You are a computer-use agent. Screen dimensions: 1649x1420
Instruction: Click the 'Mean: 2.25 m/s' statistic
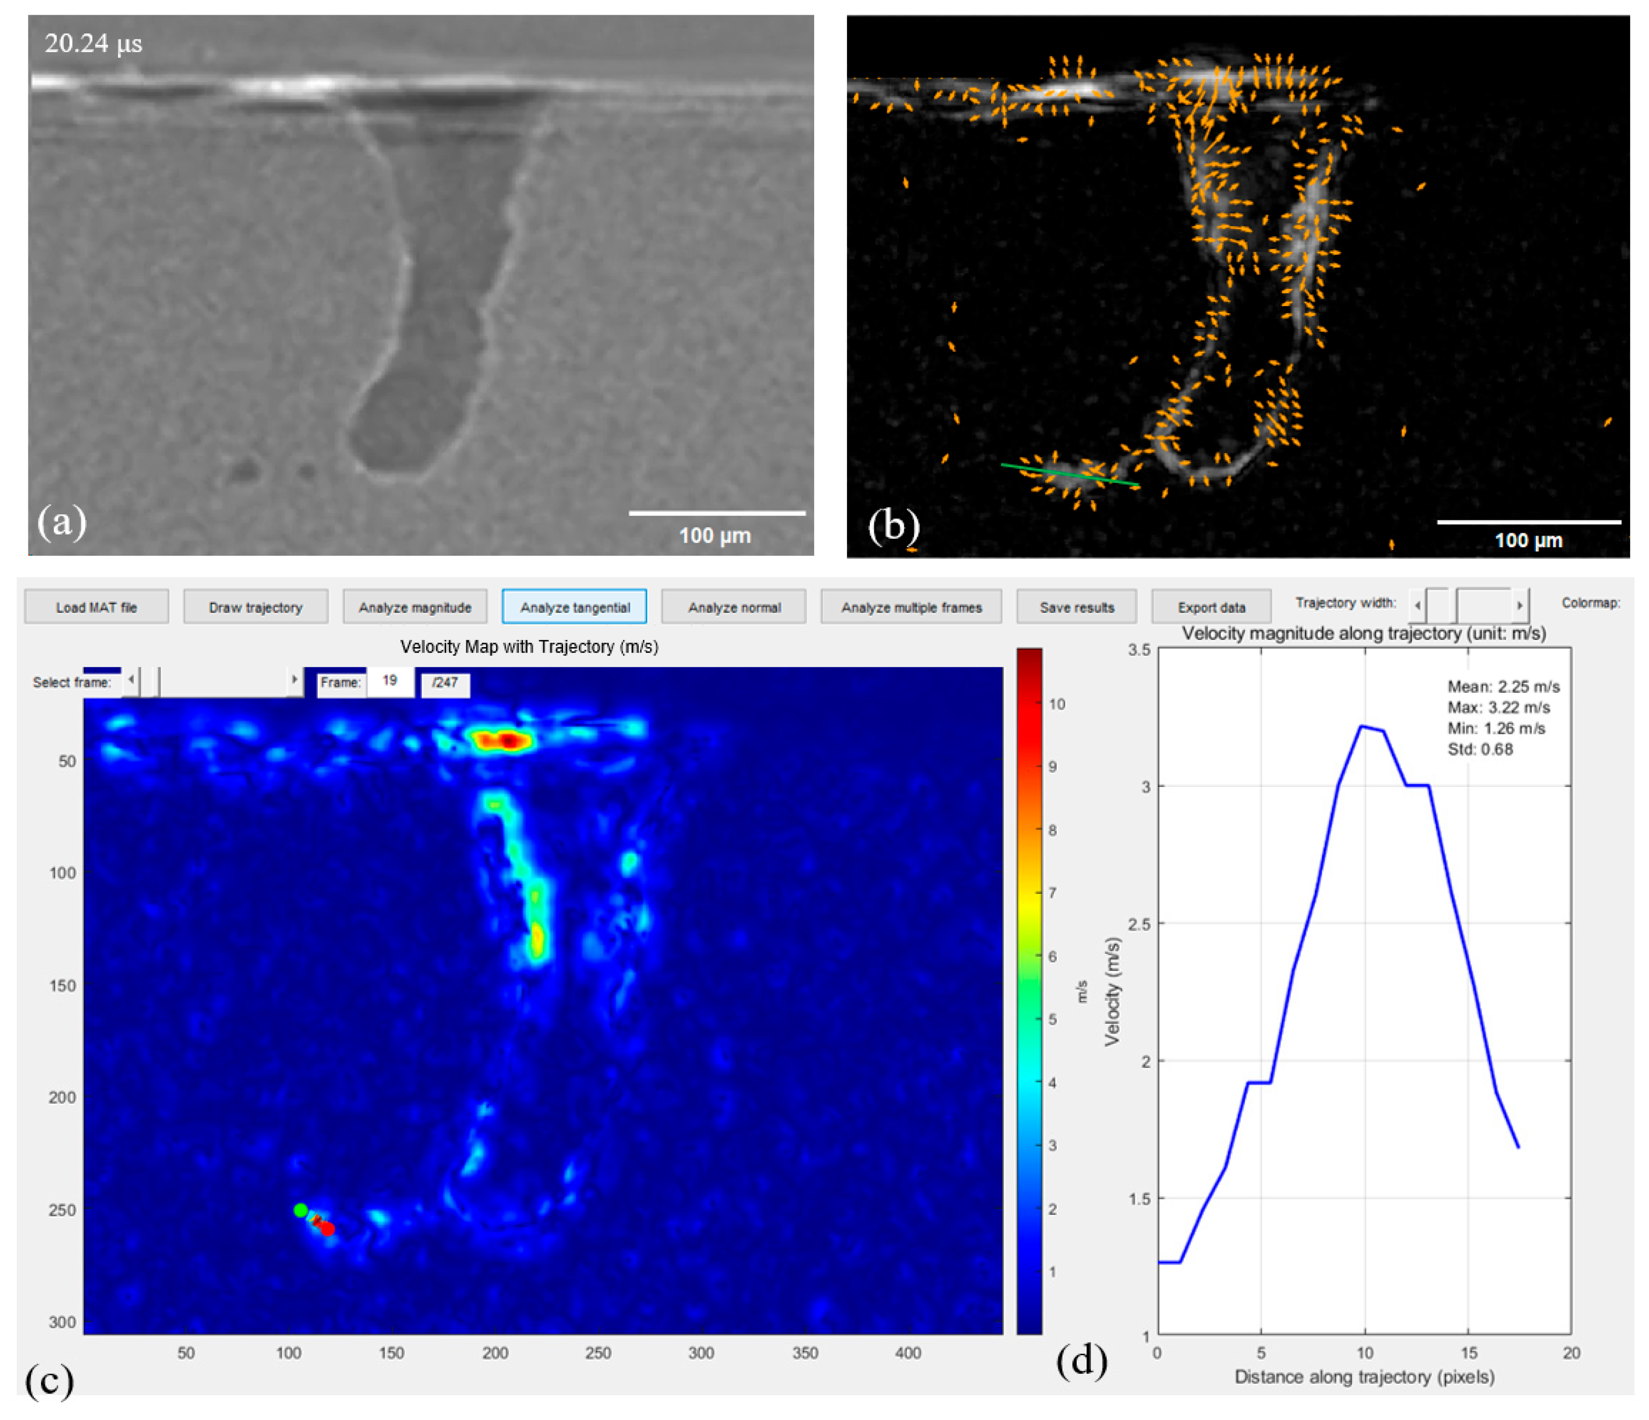[x=1504, y=687]
